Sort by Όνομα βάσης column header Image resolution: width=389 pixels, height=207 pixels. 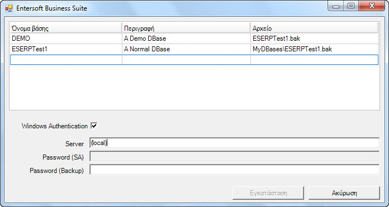pos(66,28)
